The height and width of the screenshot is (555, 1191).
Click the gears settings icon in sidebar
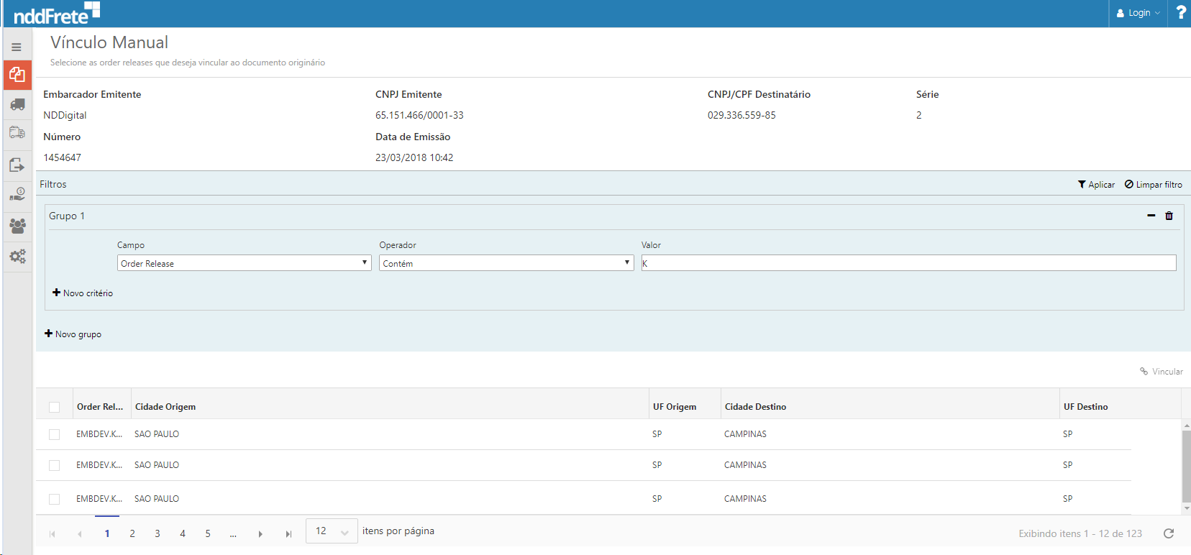[x=17, y=256]
